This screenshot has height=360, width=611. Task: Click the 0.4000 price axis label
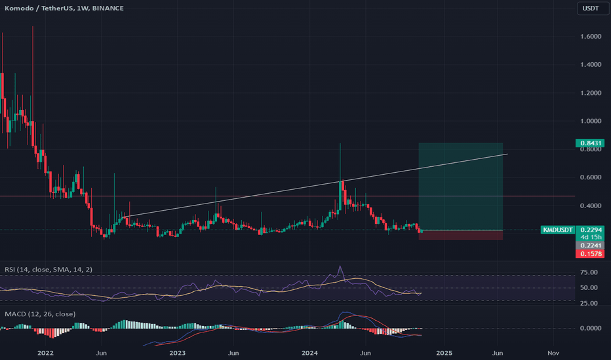click(x=591, y=206)
